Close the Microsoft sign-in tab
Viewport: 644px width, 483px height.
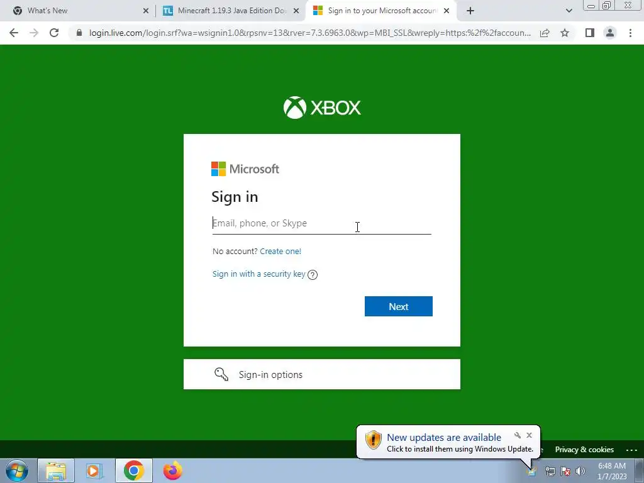point(447,11)
